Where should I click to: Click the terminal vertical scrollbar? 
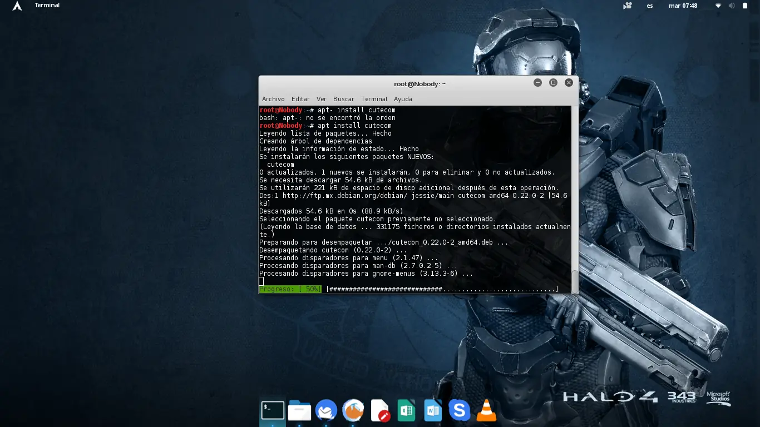575,199
